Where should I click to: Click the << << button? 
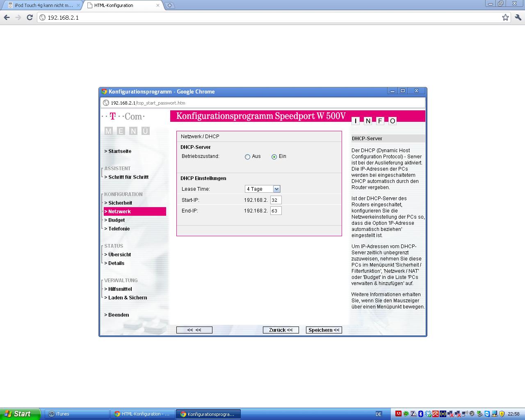tap(194, 330)
